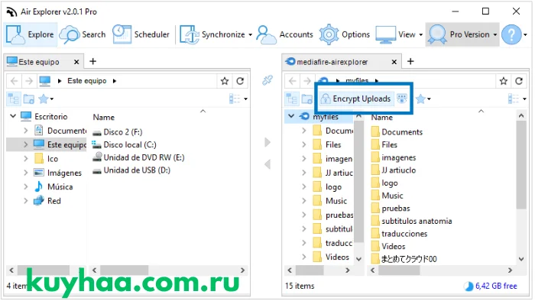Screen dimensions: 535x301
Task: Add a new tab in left pane
Action: click(x=92, y=61)
